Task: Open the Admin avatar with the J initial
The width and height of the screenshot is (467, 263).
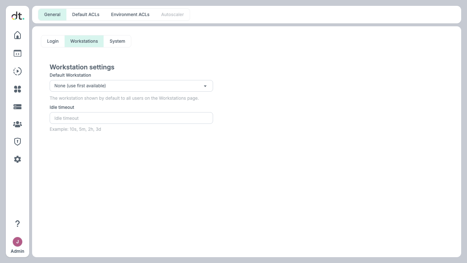Action: 18,242
